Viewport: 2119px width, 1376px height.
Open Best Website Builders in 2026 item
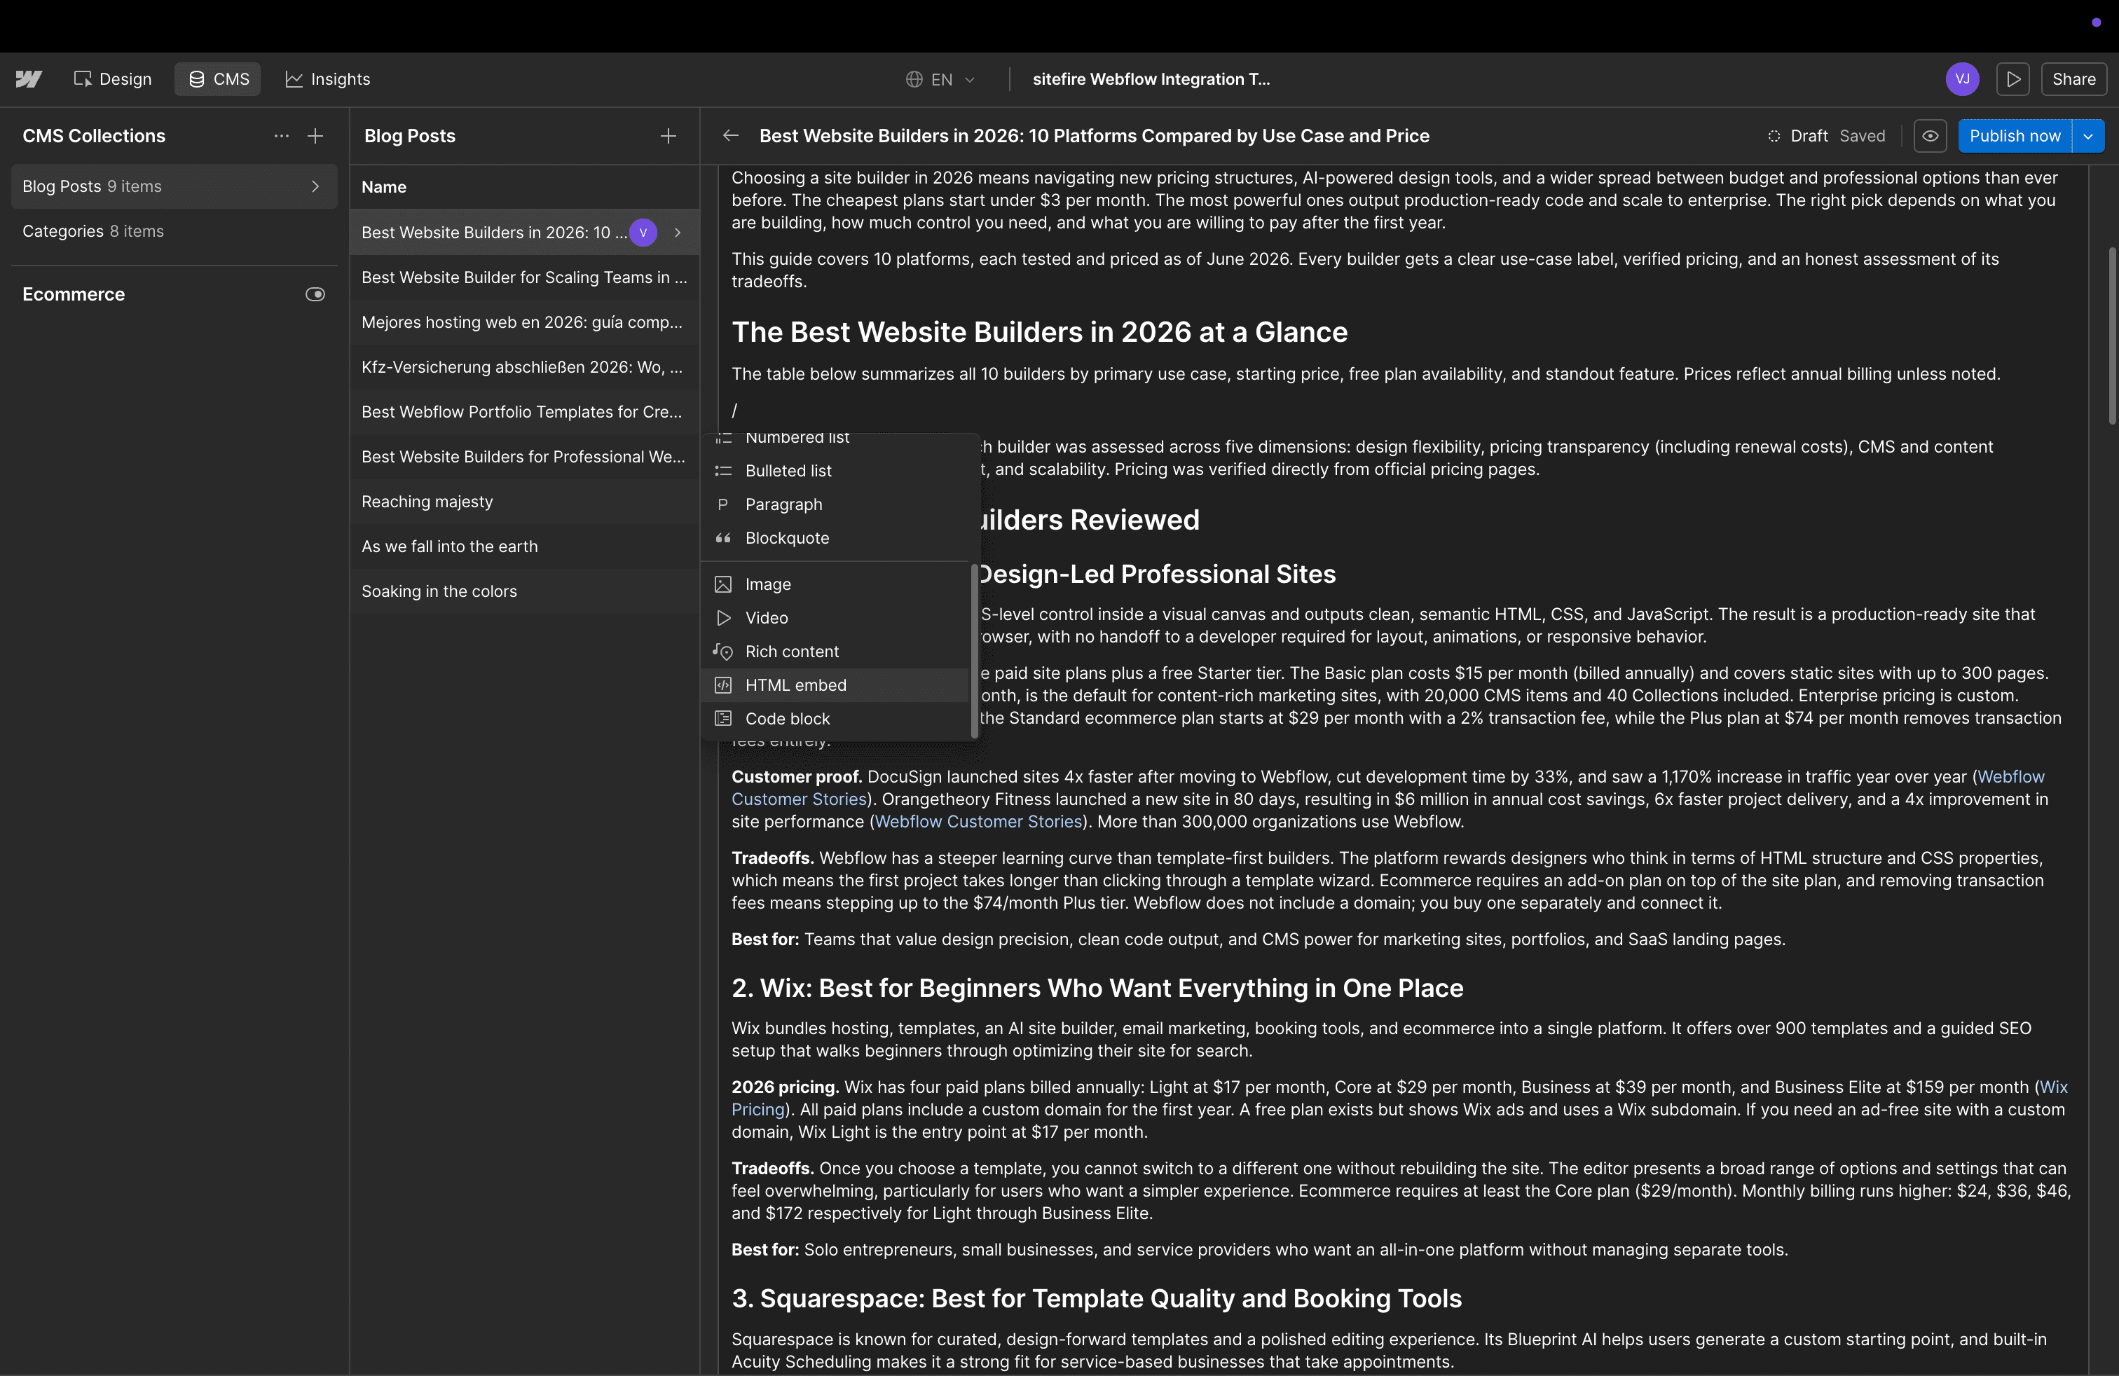click(523, 233)
